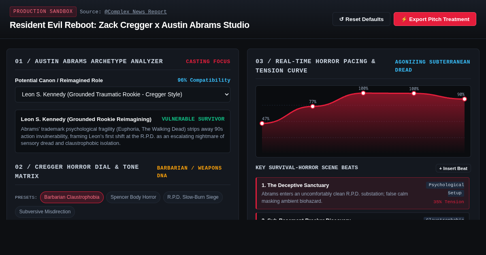Click the second 100% tension curve point

pos(414,93)
